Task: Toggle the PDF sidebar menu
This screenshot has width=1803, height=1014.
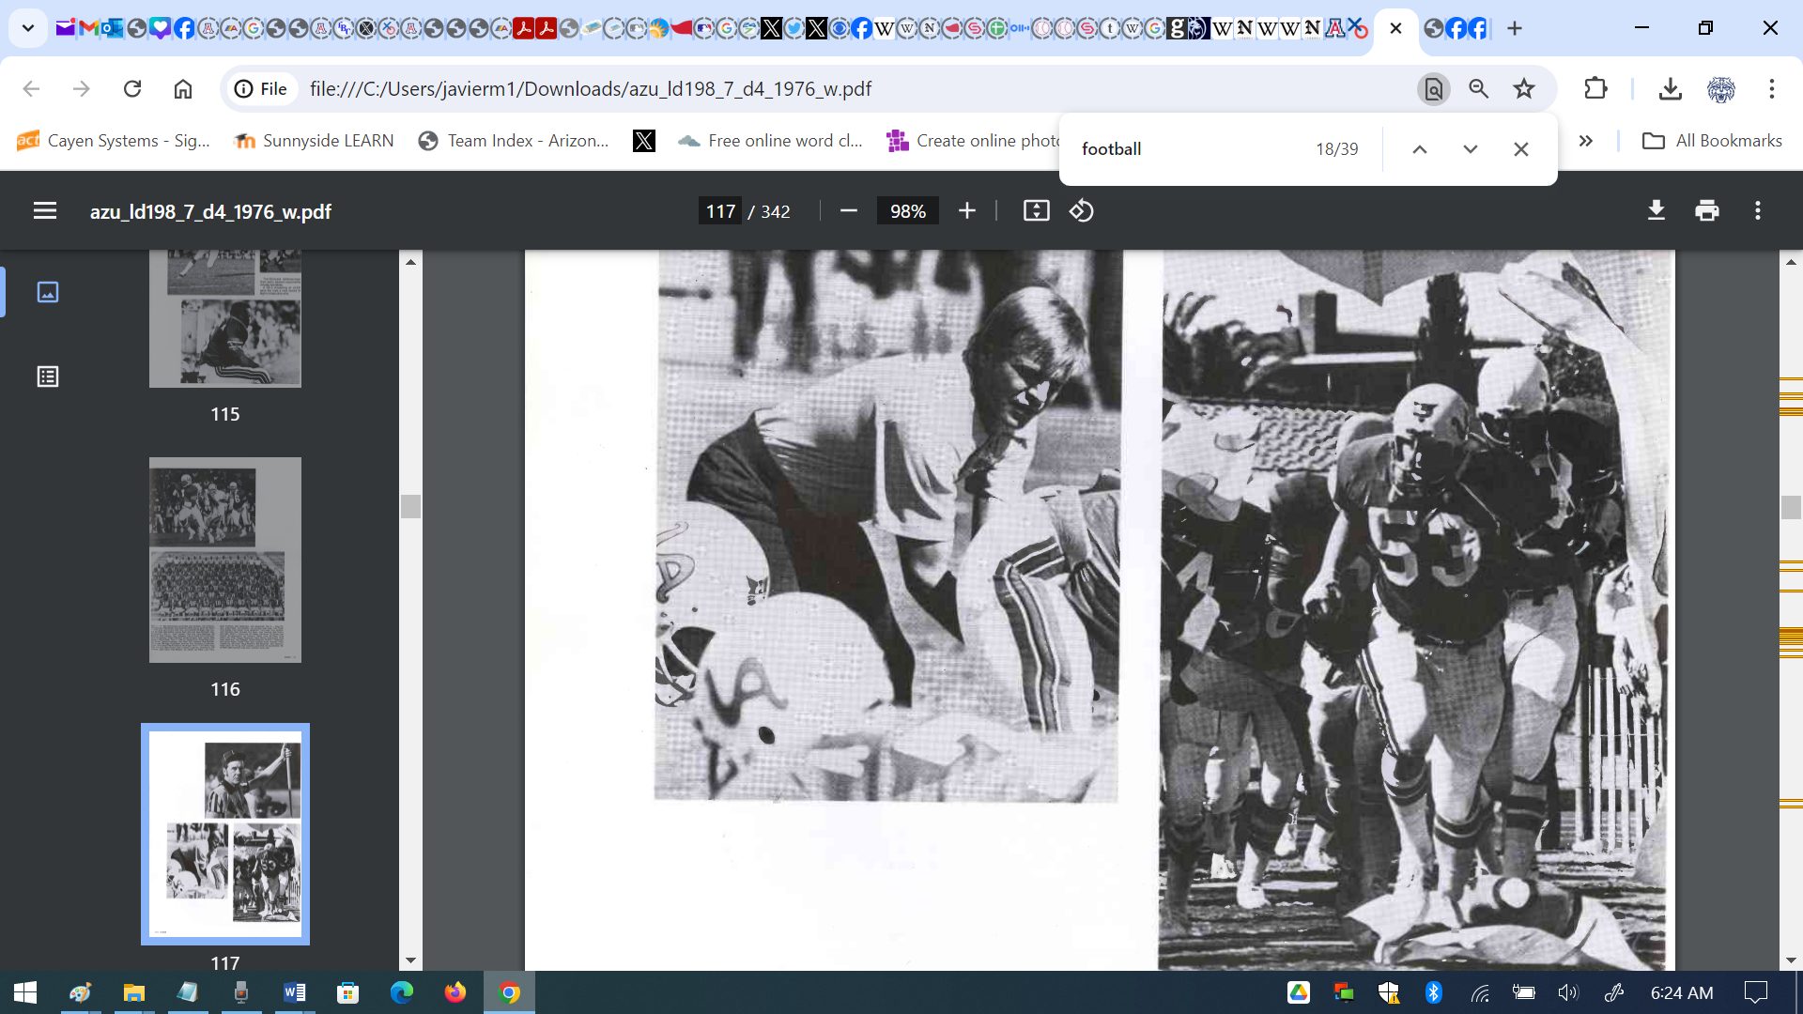Action: coord(45,211)
